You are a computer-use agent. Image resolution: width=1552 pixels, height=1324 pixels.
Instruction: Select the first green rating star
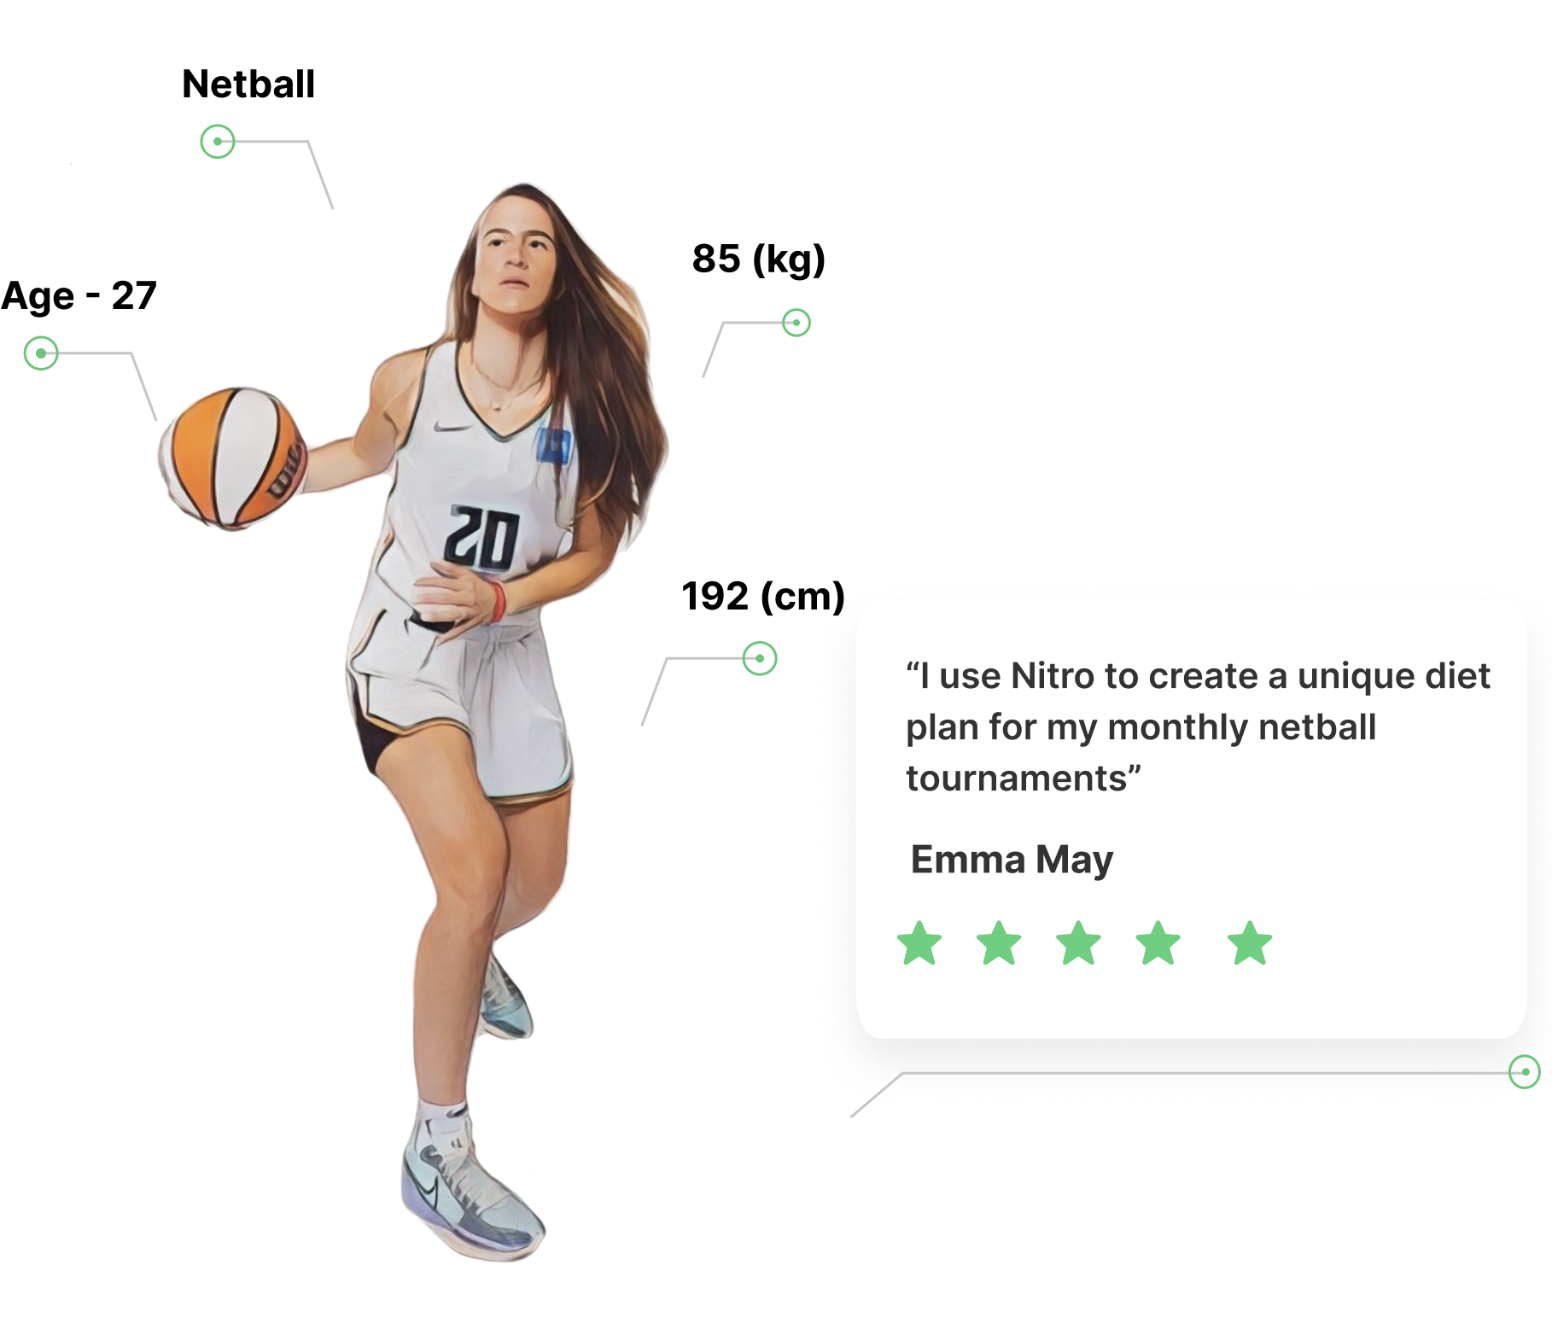click(x=919, y=943)
